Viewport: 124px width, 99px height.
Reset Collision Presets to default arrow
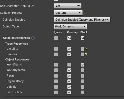[84, 13]
